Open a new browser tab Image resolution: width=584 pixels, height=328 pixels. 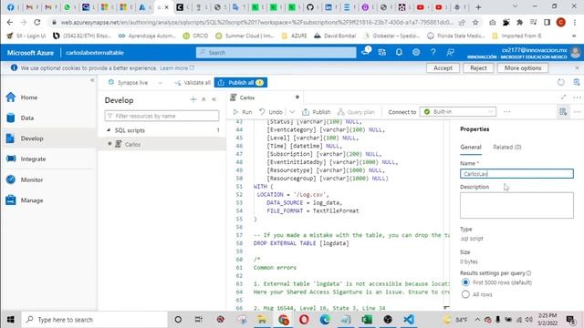pyautogui.click(x=478, y=7)
